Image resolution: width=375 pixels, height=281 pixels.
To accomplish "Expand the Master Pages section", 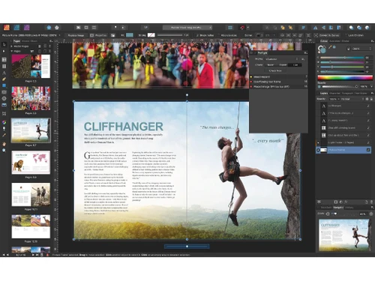I will tap(11, 46).
